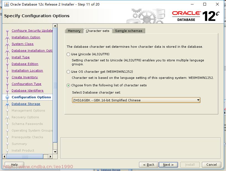The height and width of the screenshot is (171, 226).
Task: Click the disabled Install button
Action: click(190, 165)
